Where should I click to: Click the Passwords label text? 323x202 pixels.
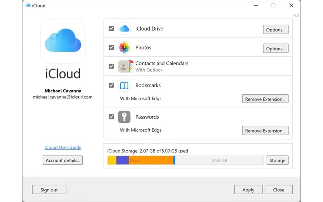pos(147,117)
